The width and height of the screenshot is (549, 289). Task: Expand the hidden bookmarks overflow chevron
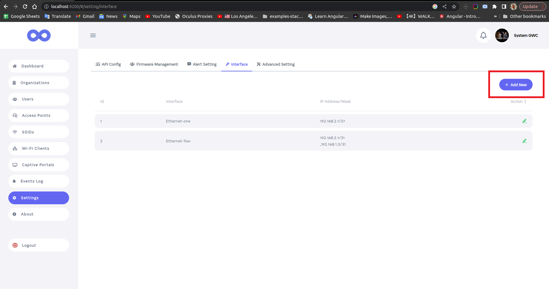coord(495,16)
